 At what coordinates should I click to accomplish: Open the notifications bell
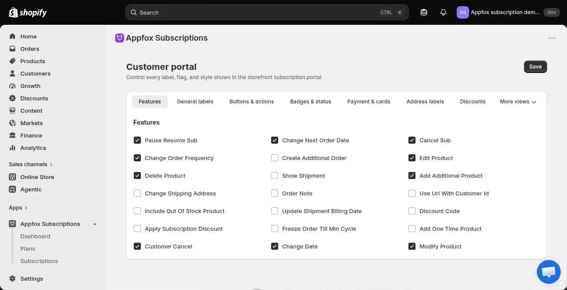tap(443, 12)
